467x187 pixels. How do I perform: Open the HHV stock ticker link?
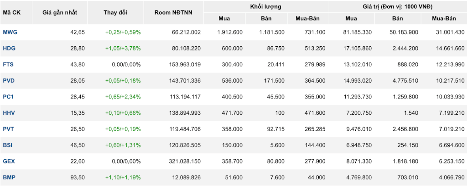tap(9, 113)
